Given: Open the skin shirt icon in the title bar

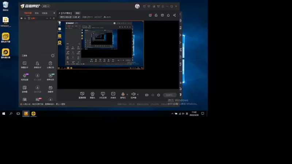Looking at the screenshot, I should [158, 6].
